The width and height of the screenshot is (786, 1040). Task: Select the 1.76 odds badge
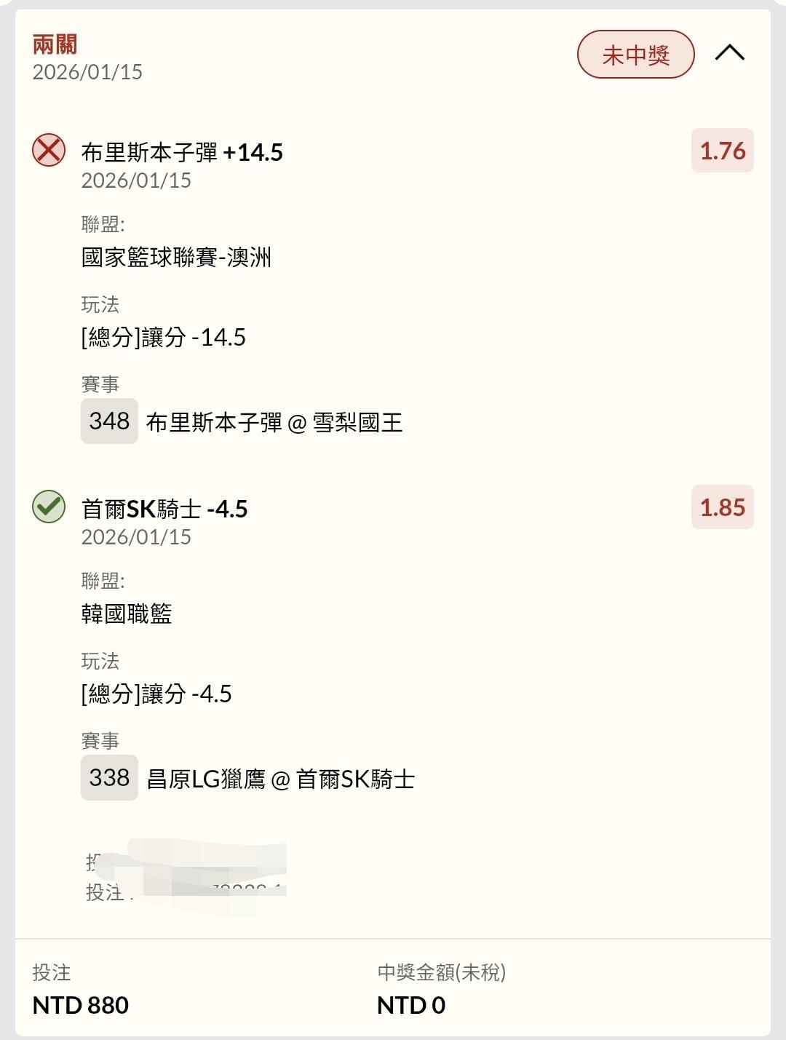pyautogui.click(x=722, y=151)
